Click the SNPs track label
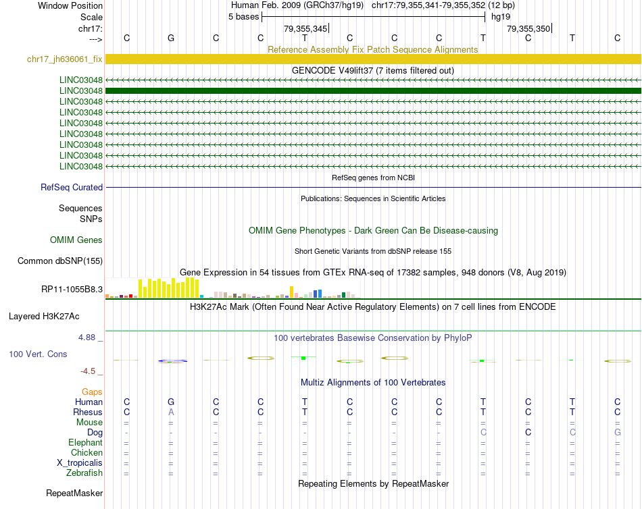Image resolution: width=642 pixels, height=509 pixels. (91, 219)
